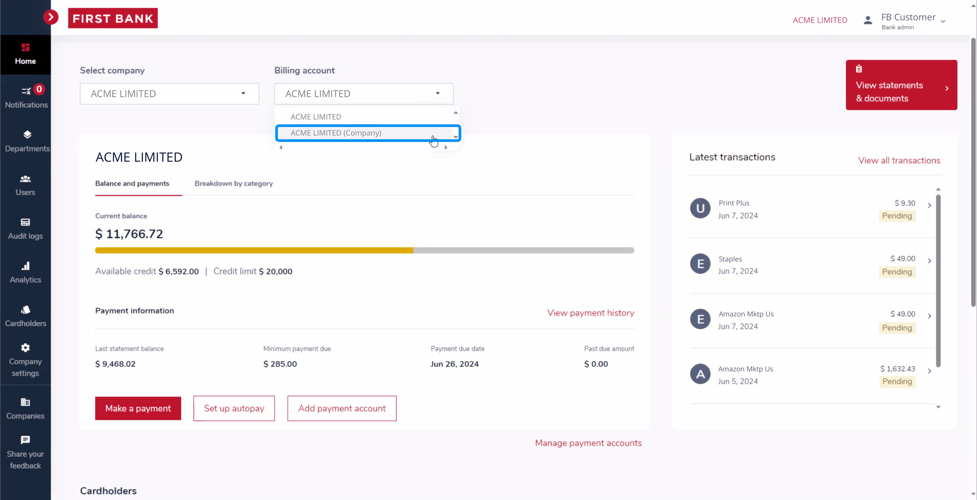Click Set up autopay button

(234, 408)
